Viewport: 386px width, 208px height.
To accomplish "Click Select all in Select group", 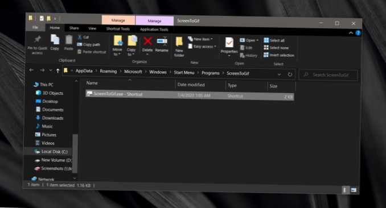I will pos(274,40).
